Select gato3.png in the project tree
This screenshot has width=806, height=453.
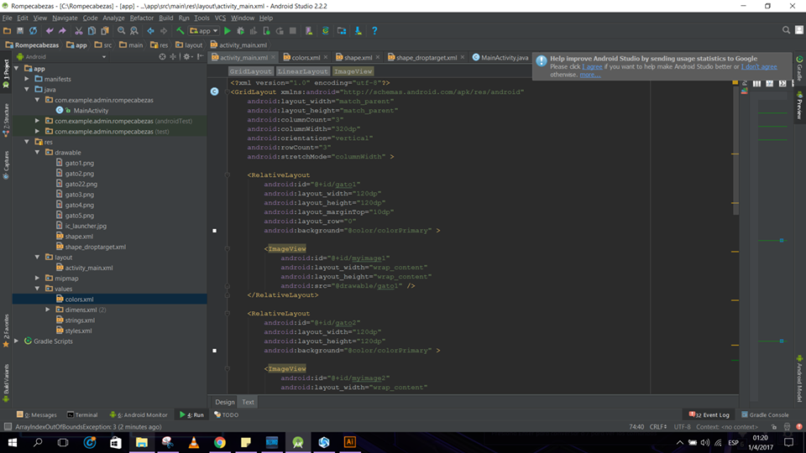click(x=79, y=195)
